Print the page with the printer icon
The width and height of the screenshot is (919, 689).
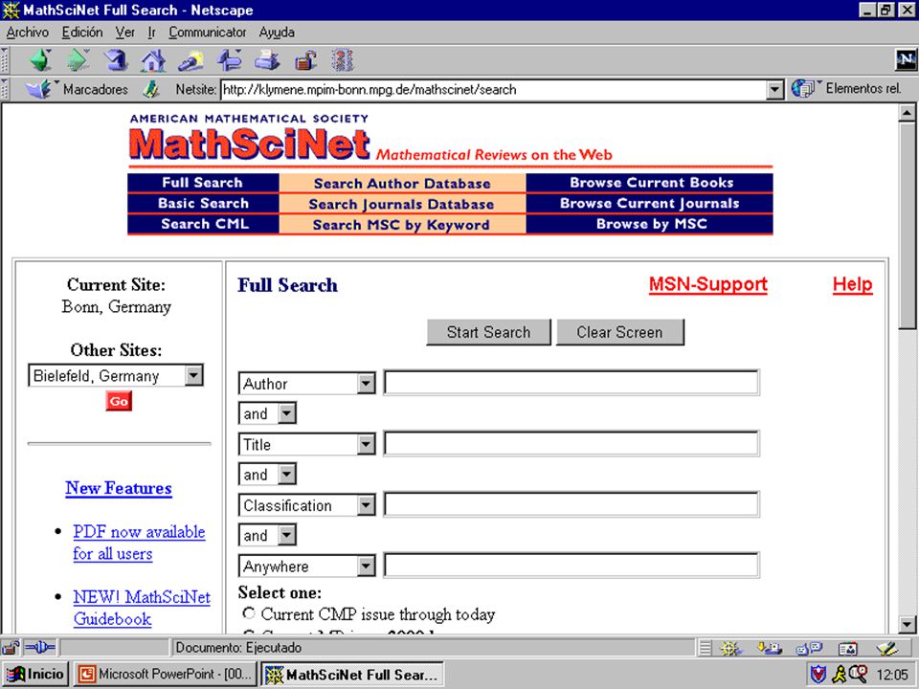pyautogui.click(x=267, y=60)
